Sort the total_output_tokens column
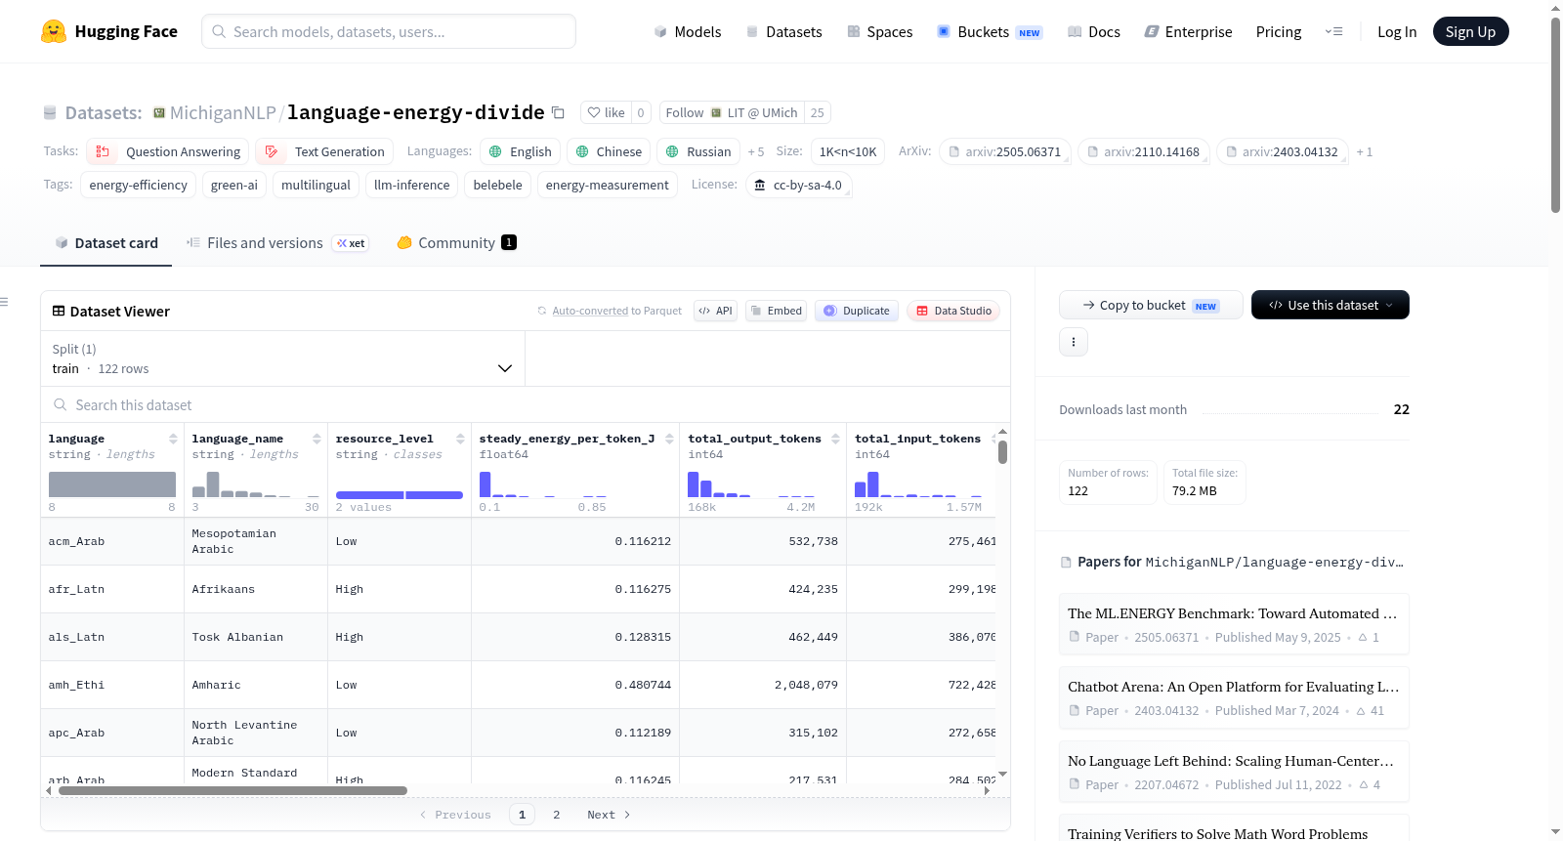This screenshot has height=841, width=1563. click(835, 439)
